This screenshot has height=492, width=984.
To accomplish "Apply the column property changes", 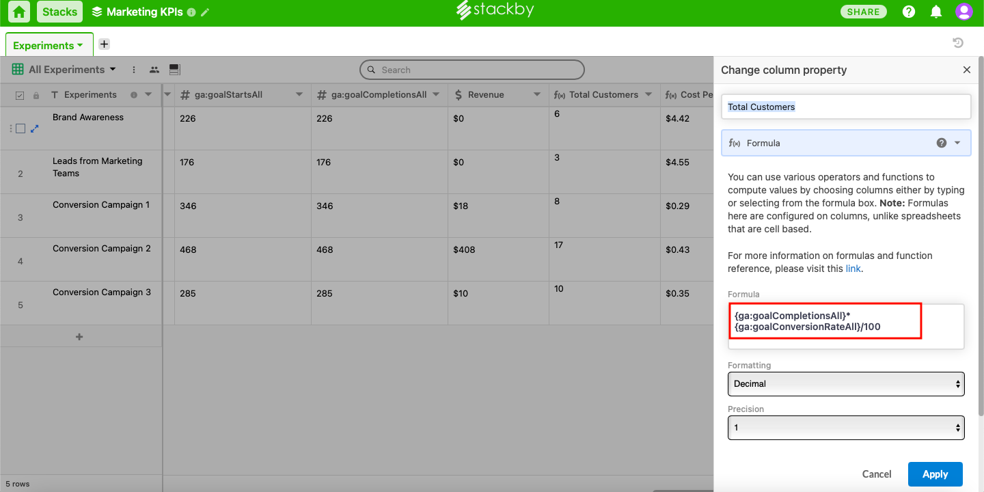I will (x=935, y=474).
